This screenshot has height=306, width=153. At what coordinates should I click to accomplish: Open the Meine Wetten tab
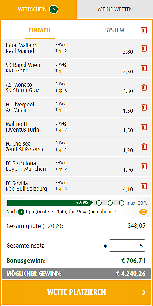pos(115,9)
